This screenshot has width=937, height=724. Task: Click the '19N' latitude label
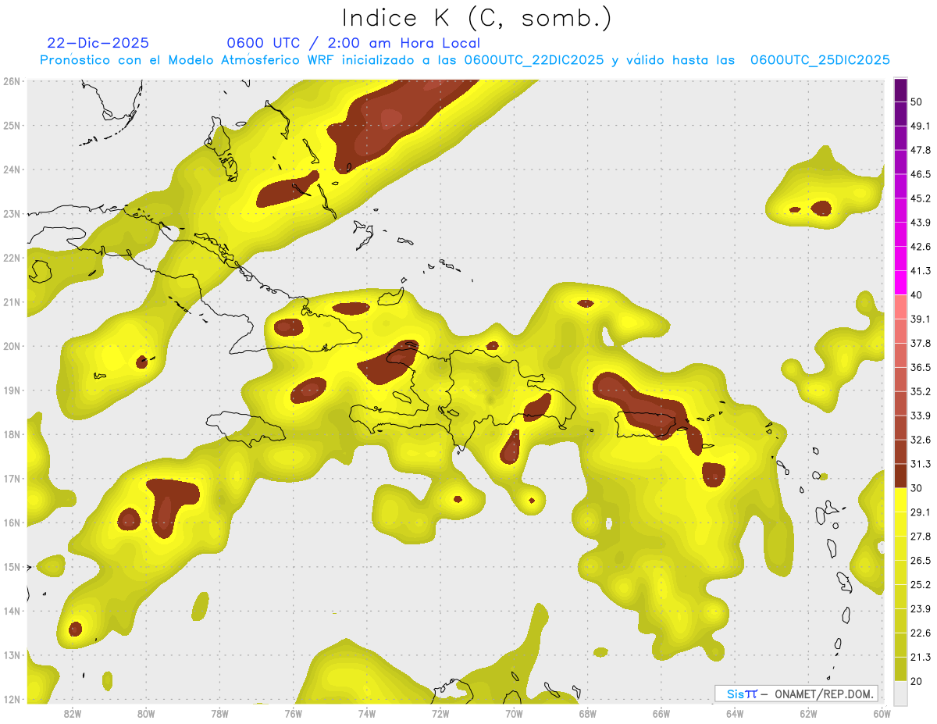tap(12, 390)
